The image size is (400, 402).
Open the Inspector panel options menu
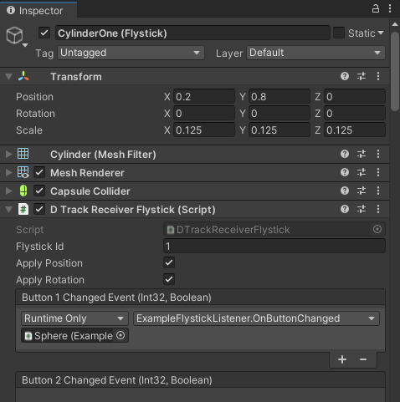coord(390,9)
